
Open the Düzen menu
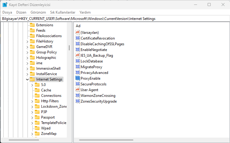coord(21,12)
